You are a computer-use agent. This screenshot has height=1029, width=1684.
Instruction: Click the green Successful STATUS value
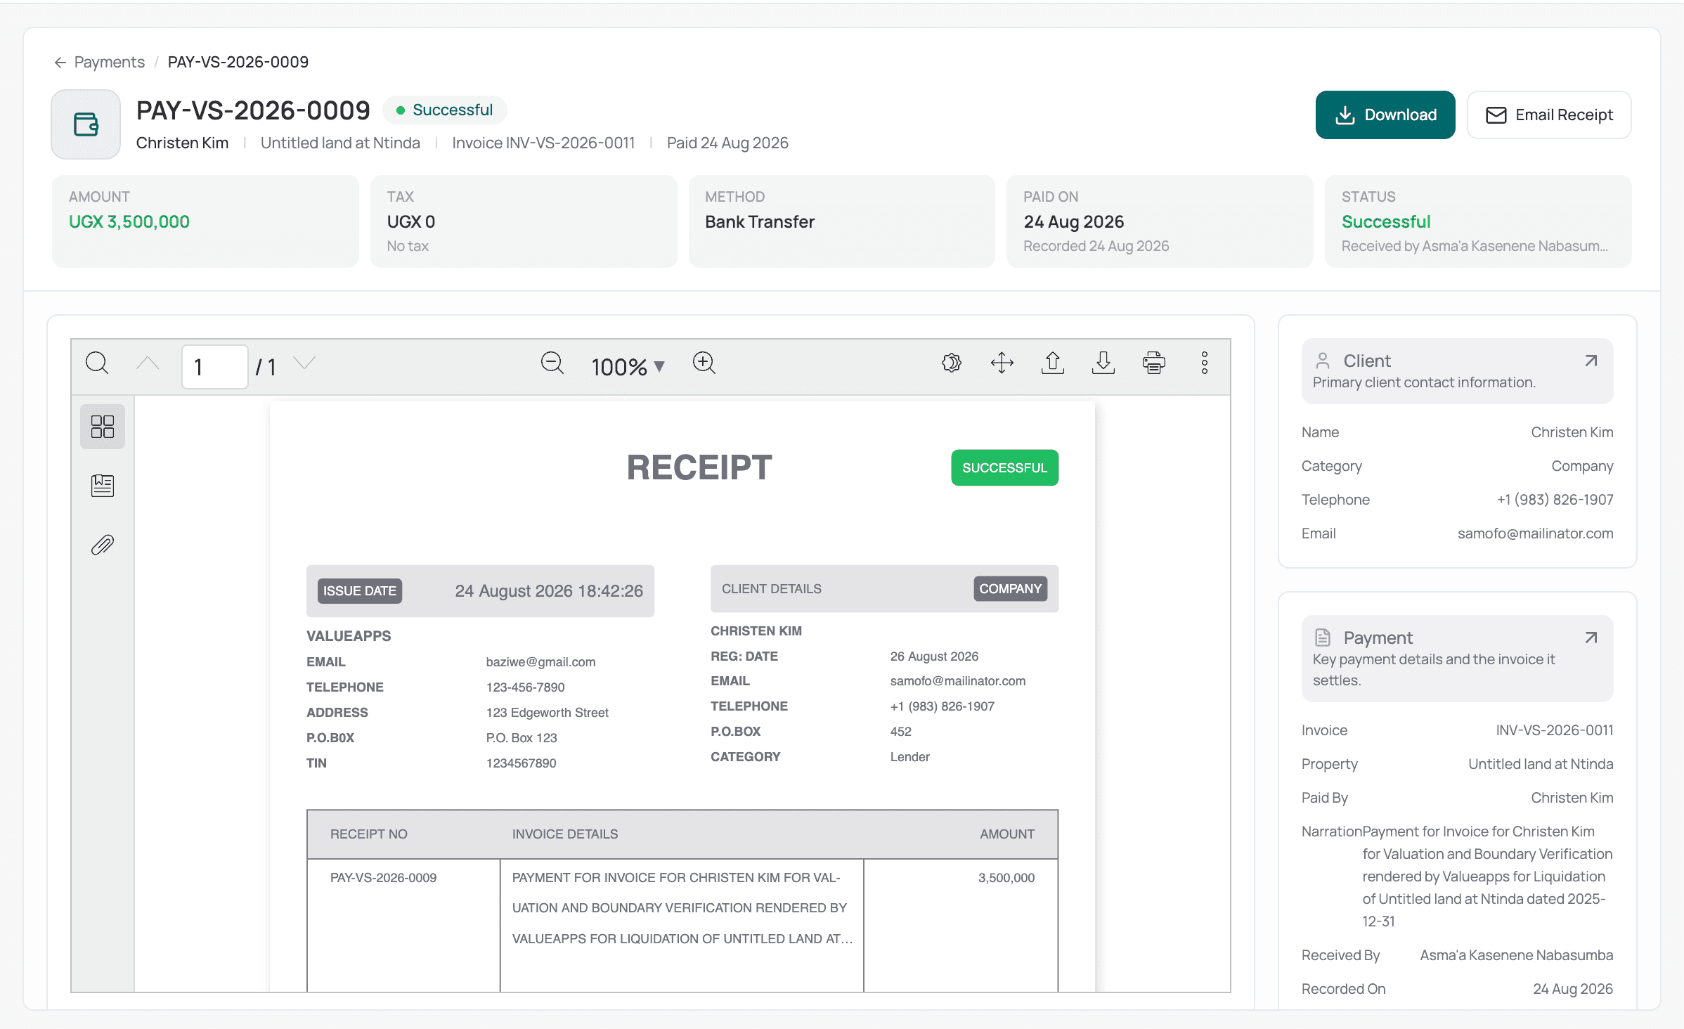tap(1386, 222)
